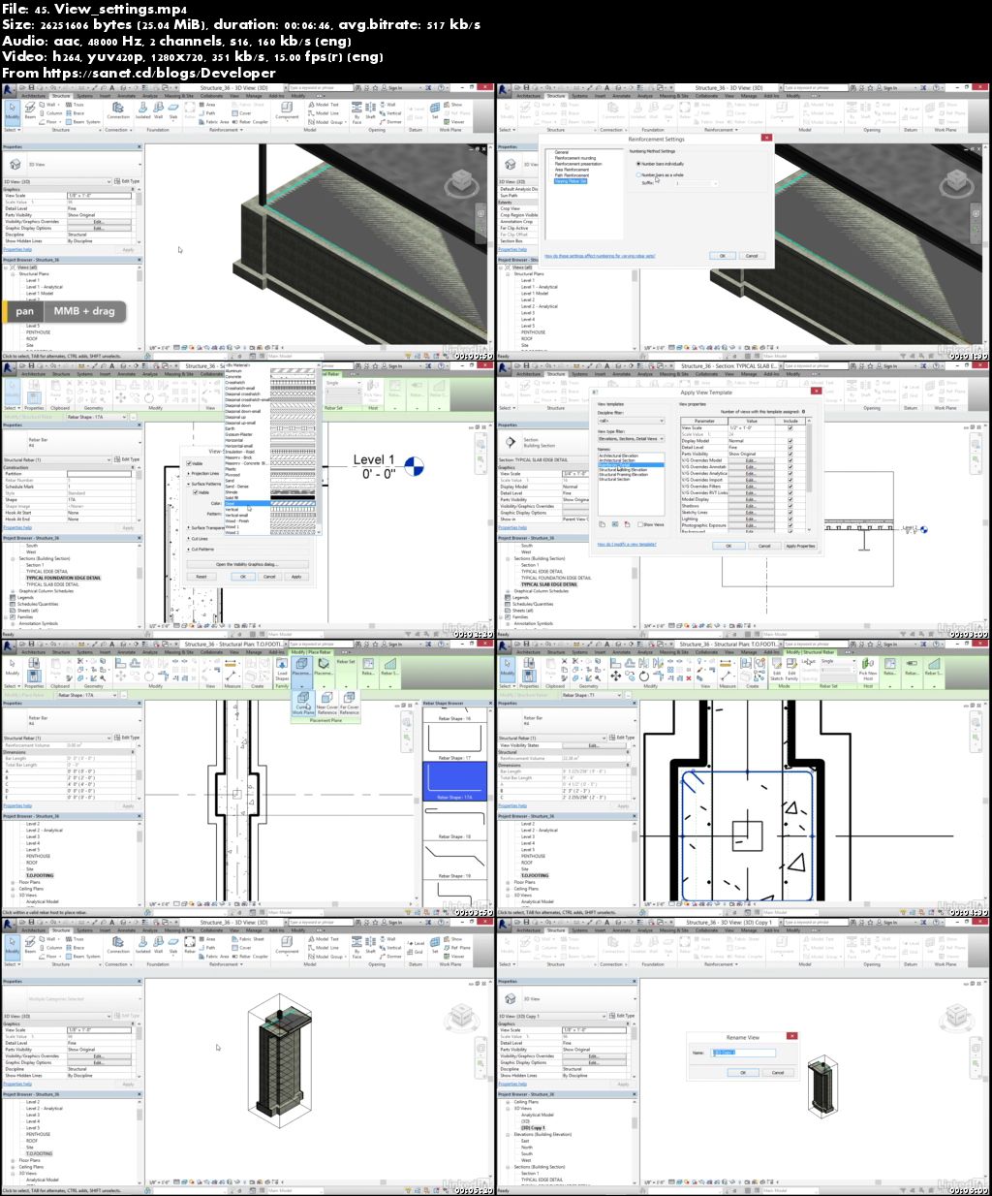This screenshot has height=1196, width=992.
Task: Open the Annotate tab in top-left frame
Action: tap(127, 96)
